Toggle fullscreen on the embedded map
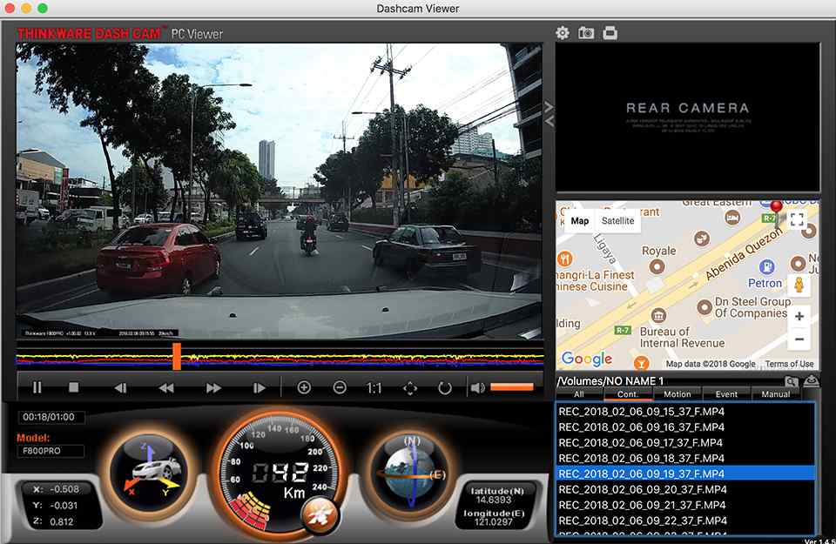Viewport: 836px width, 544px height. [798, 220]
